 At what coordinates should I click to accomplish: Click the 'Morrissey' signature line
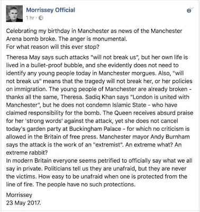click(x=19, y=195)
